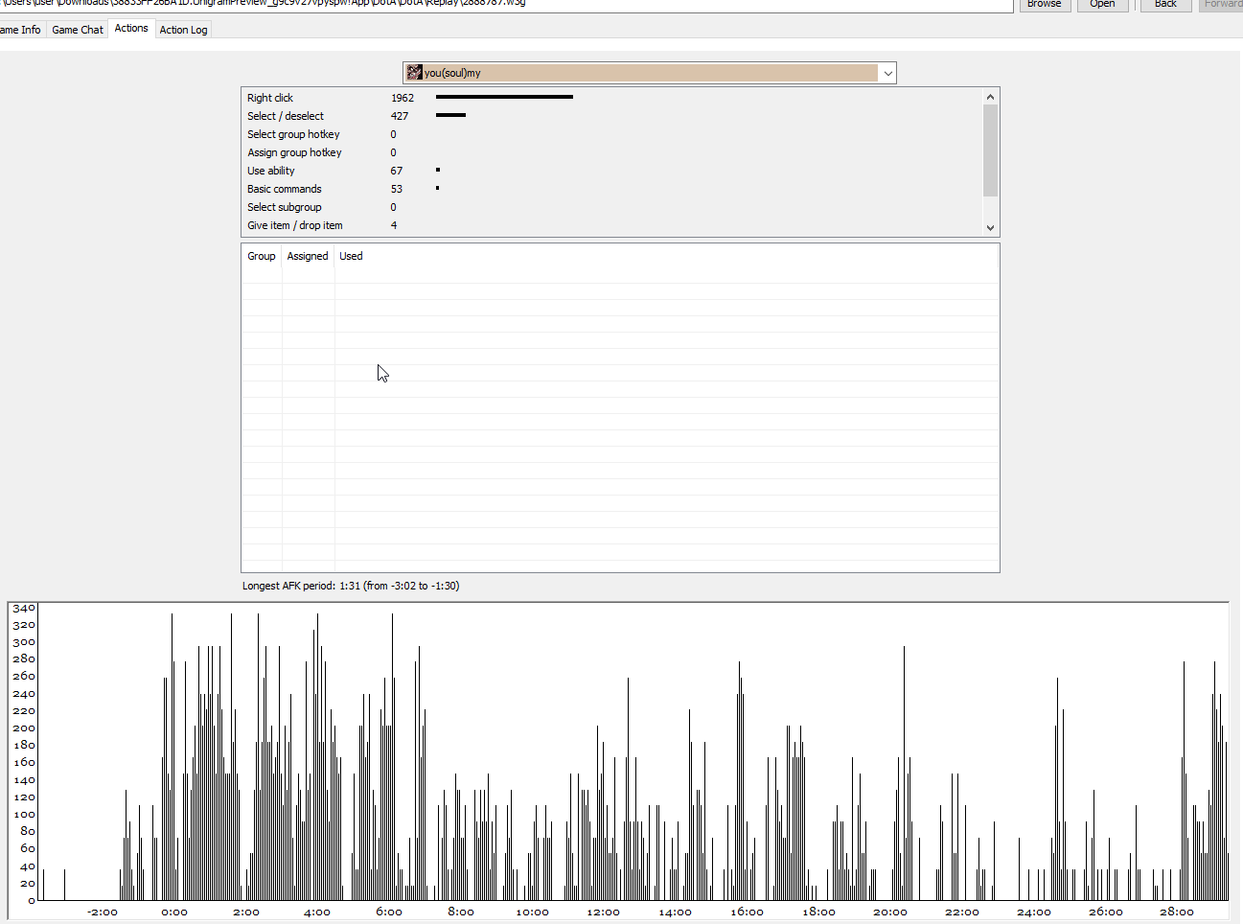The image size is (1243, 924).
Task: Click the Used column header
Action: pyautogui.click(x=351, y=256)
